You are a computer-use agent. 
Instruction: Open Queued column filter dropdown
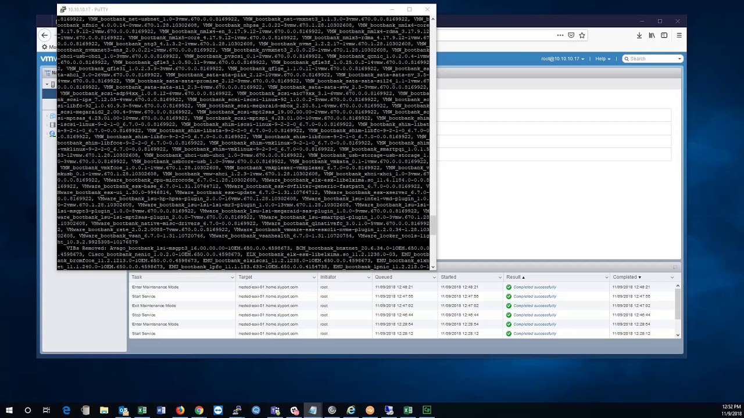434,278
